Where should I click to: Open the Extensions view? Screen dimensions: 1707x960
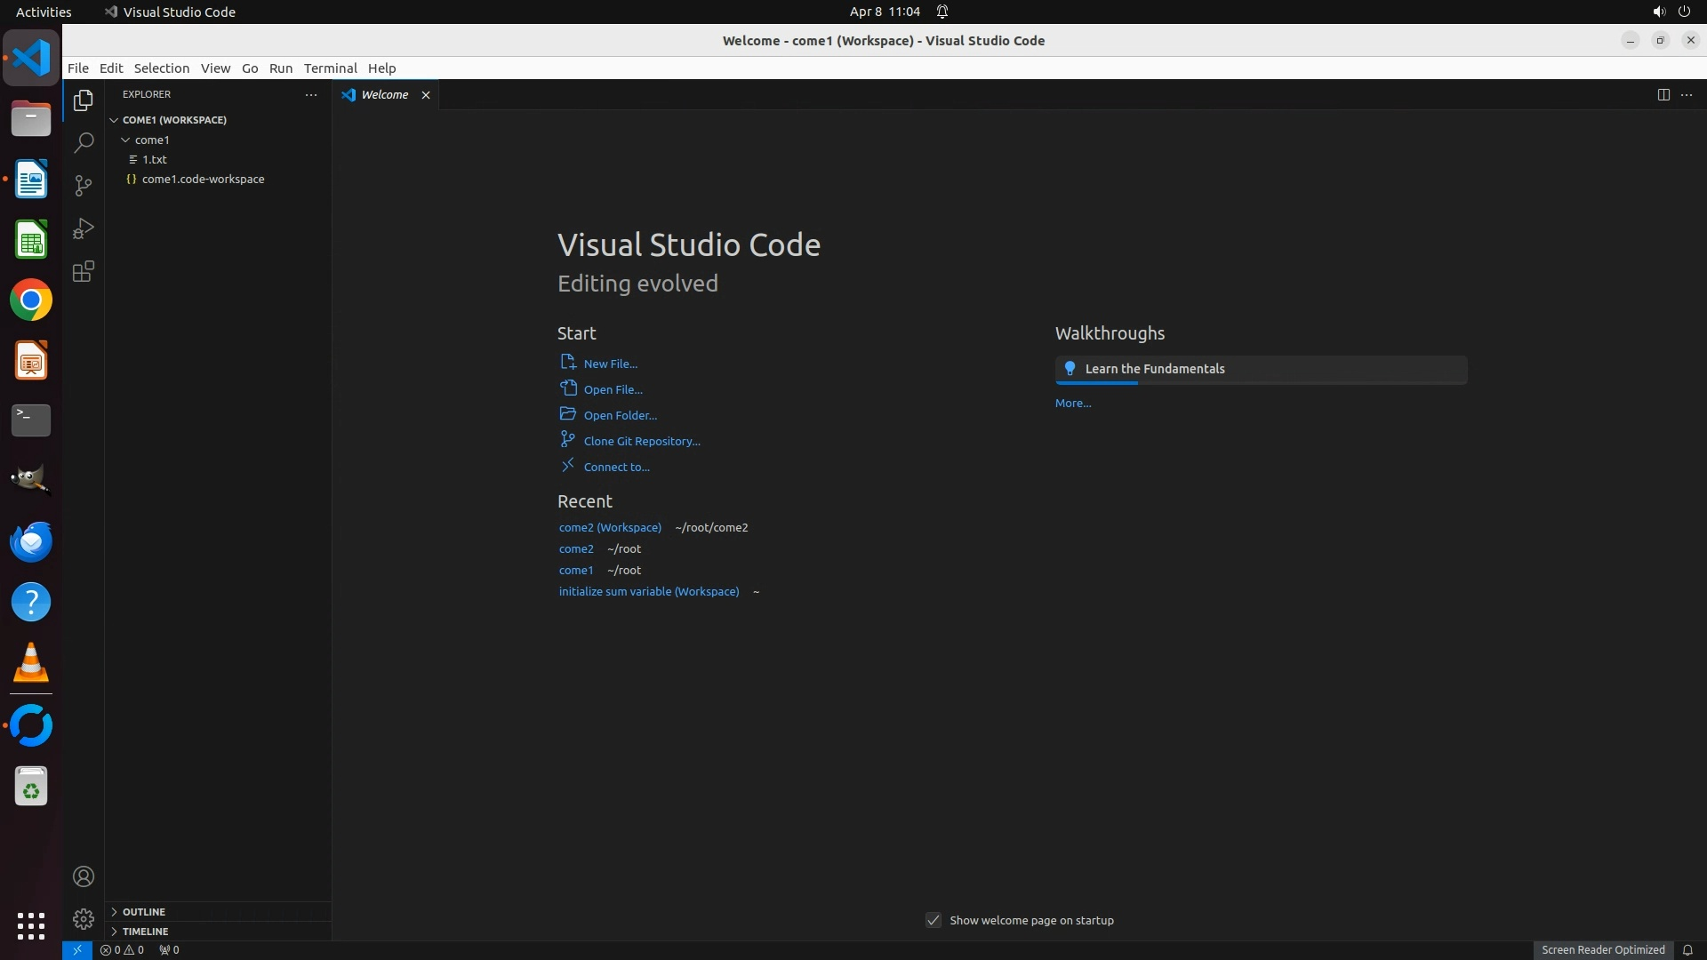tap(84, 272)
